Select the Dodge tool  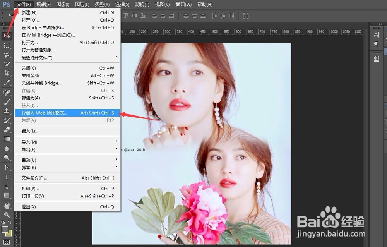pos(7,157)
